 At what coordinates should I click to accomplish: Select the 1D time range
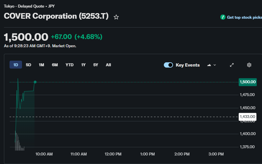pos(16,65)
